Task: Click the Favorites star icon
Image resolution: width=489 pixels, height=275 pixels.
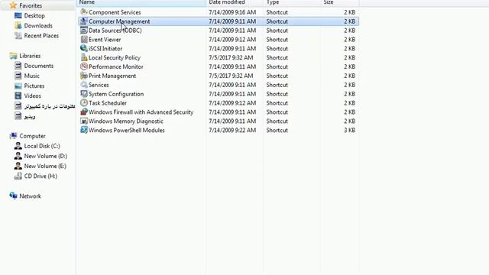Action: point(13,5)
